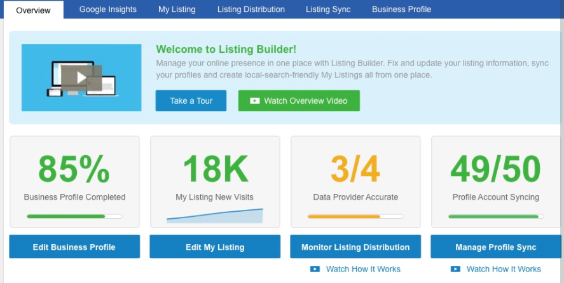Click the Manage Profile Sync button
The width and height of the screenshot is (564, 283).
click(496, 247)
